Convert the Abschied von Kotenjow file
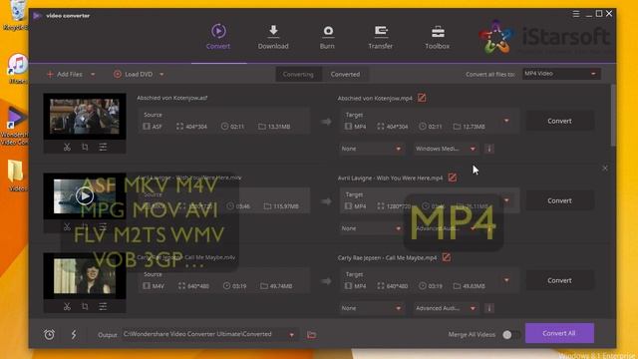 point(559,121)
